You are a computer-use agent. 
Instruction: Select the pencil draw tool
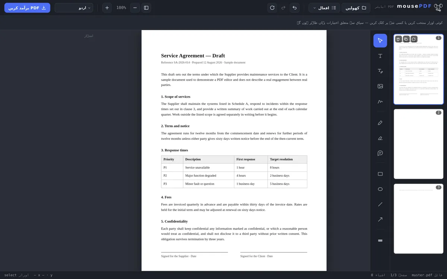tap(380, 123)
